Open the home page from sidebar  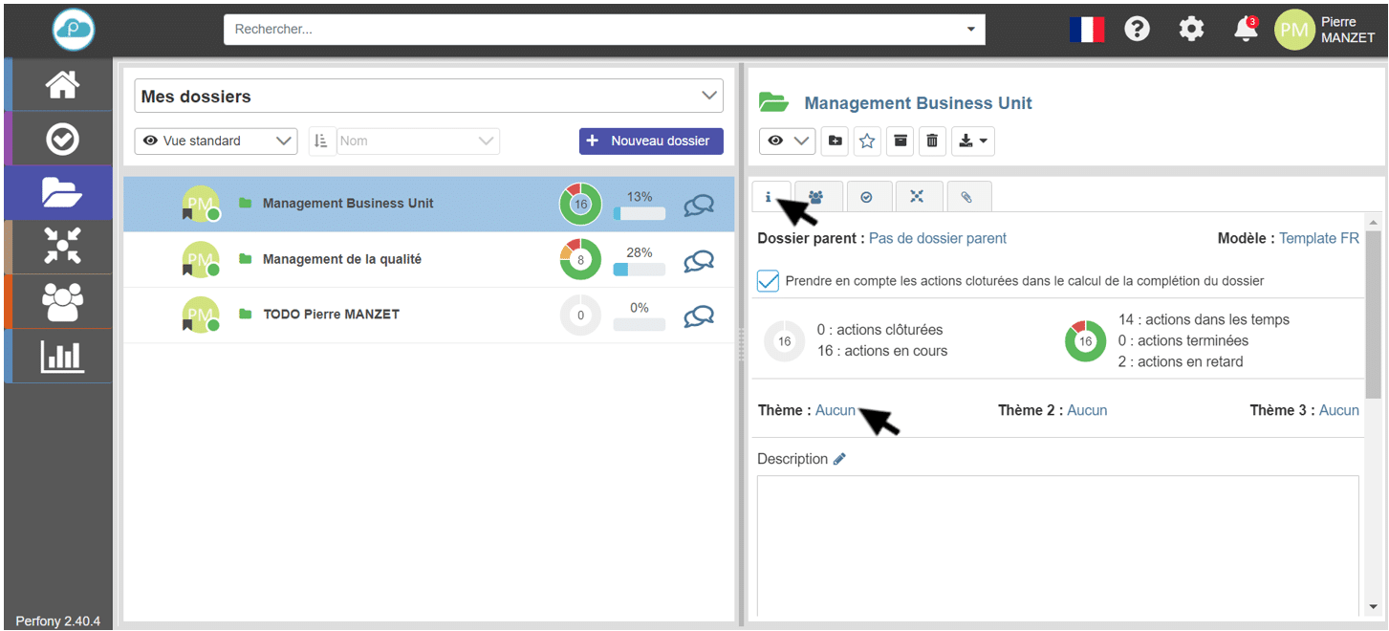tap(62, 85)
